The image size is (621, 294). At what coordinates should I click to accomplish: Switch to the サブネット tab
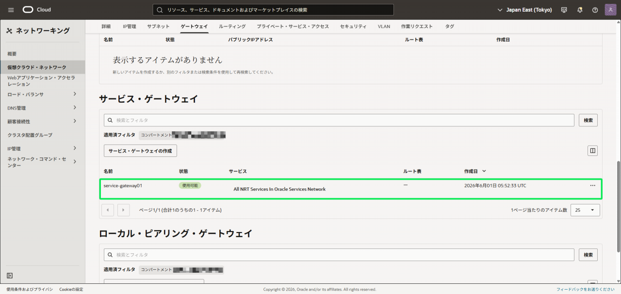[x=159, y=26]
